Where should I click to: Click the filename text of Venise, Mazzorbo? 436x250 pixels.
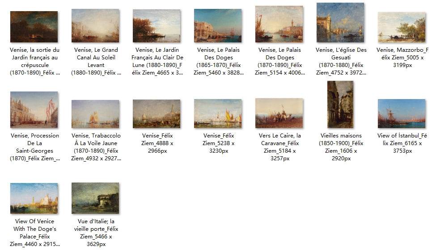[x=402, y=57]
